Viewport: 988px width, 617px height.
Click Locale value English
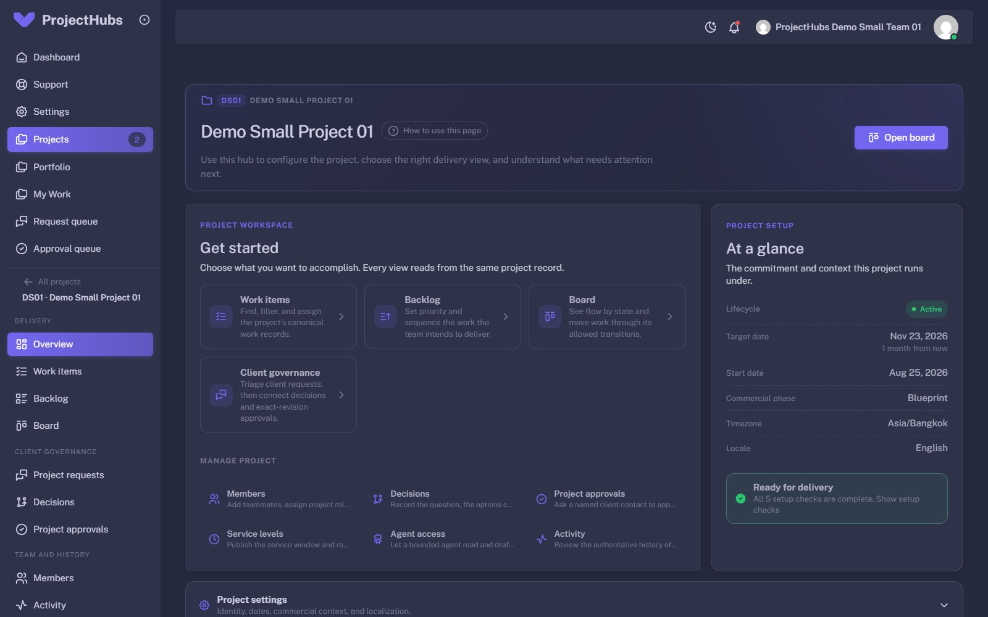931,448
